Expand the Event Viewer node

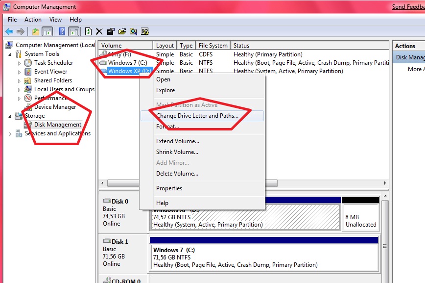[19, 72]
